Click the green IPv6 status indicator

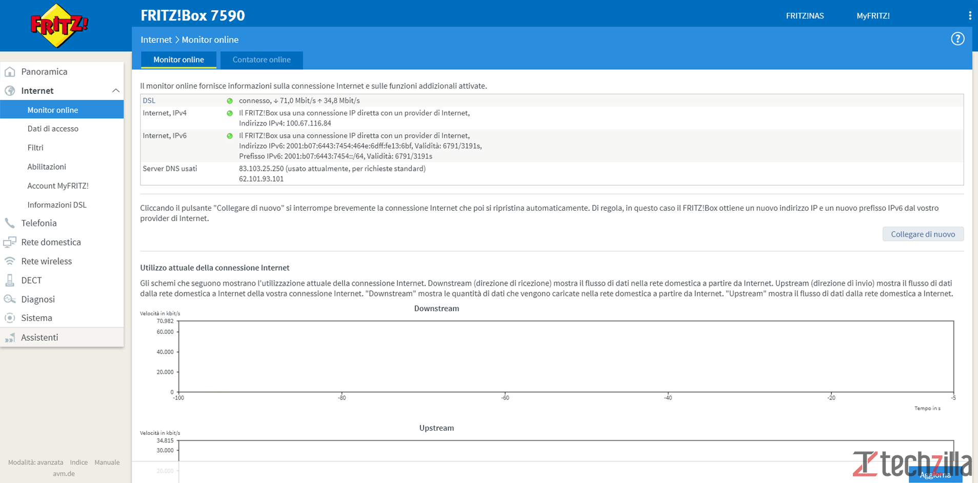click(230, 136)
